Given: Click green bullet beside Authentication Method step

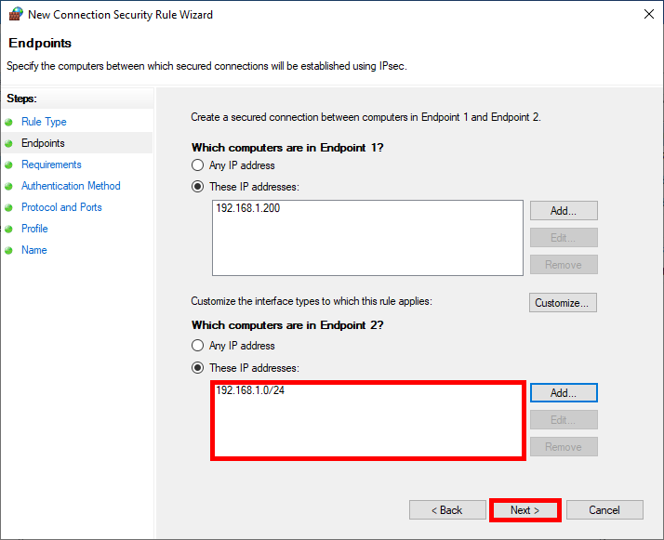Looking at the screenshot, I should coord(9,186).
